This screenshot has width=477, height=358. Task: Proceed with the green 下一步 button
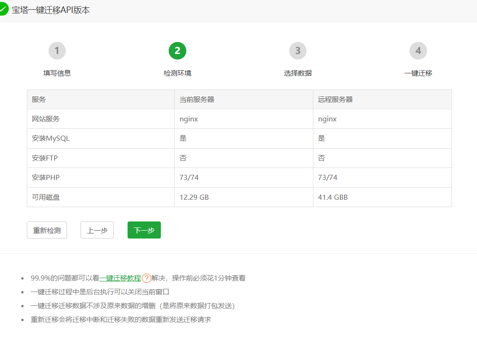144,230
